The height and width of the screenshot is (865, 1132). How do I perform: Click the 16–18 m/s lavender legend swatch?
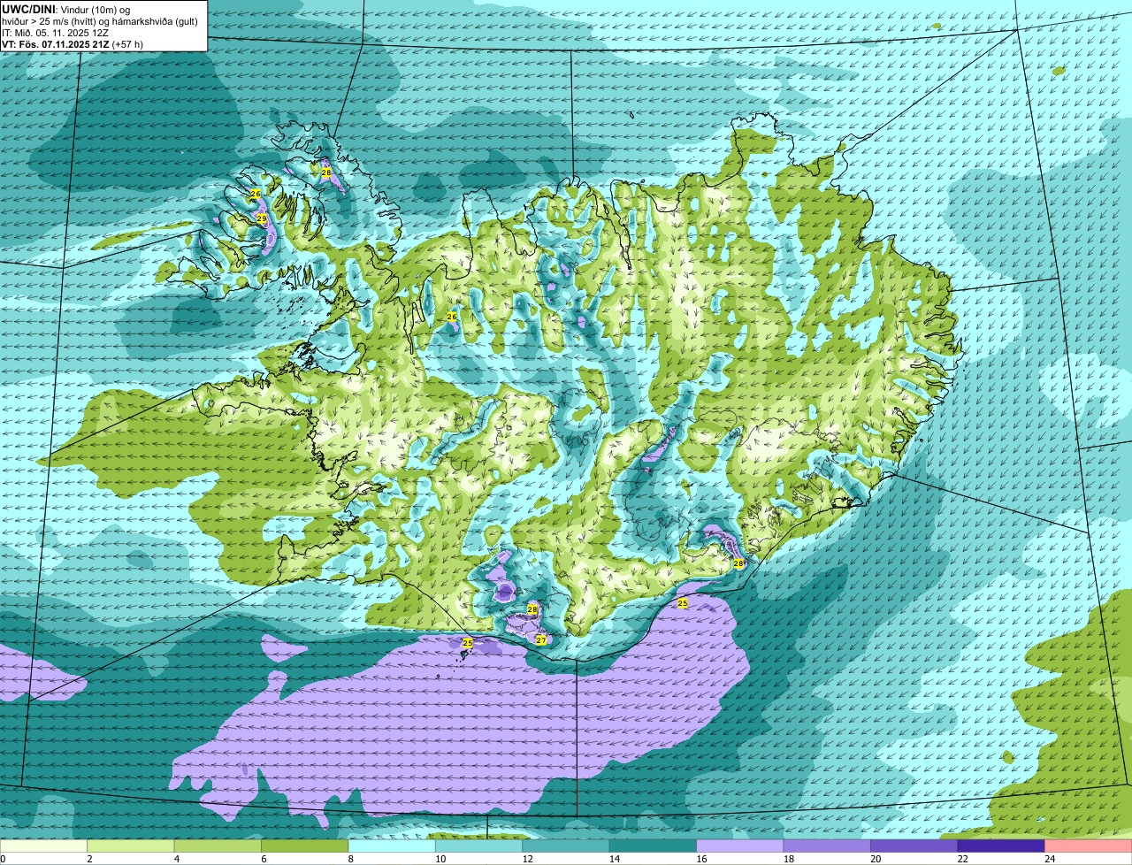click(741, 846)
